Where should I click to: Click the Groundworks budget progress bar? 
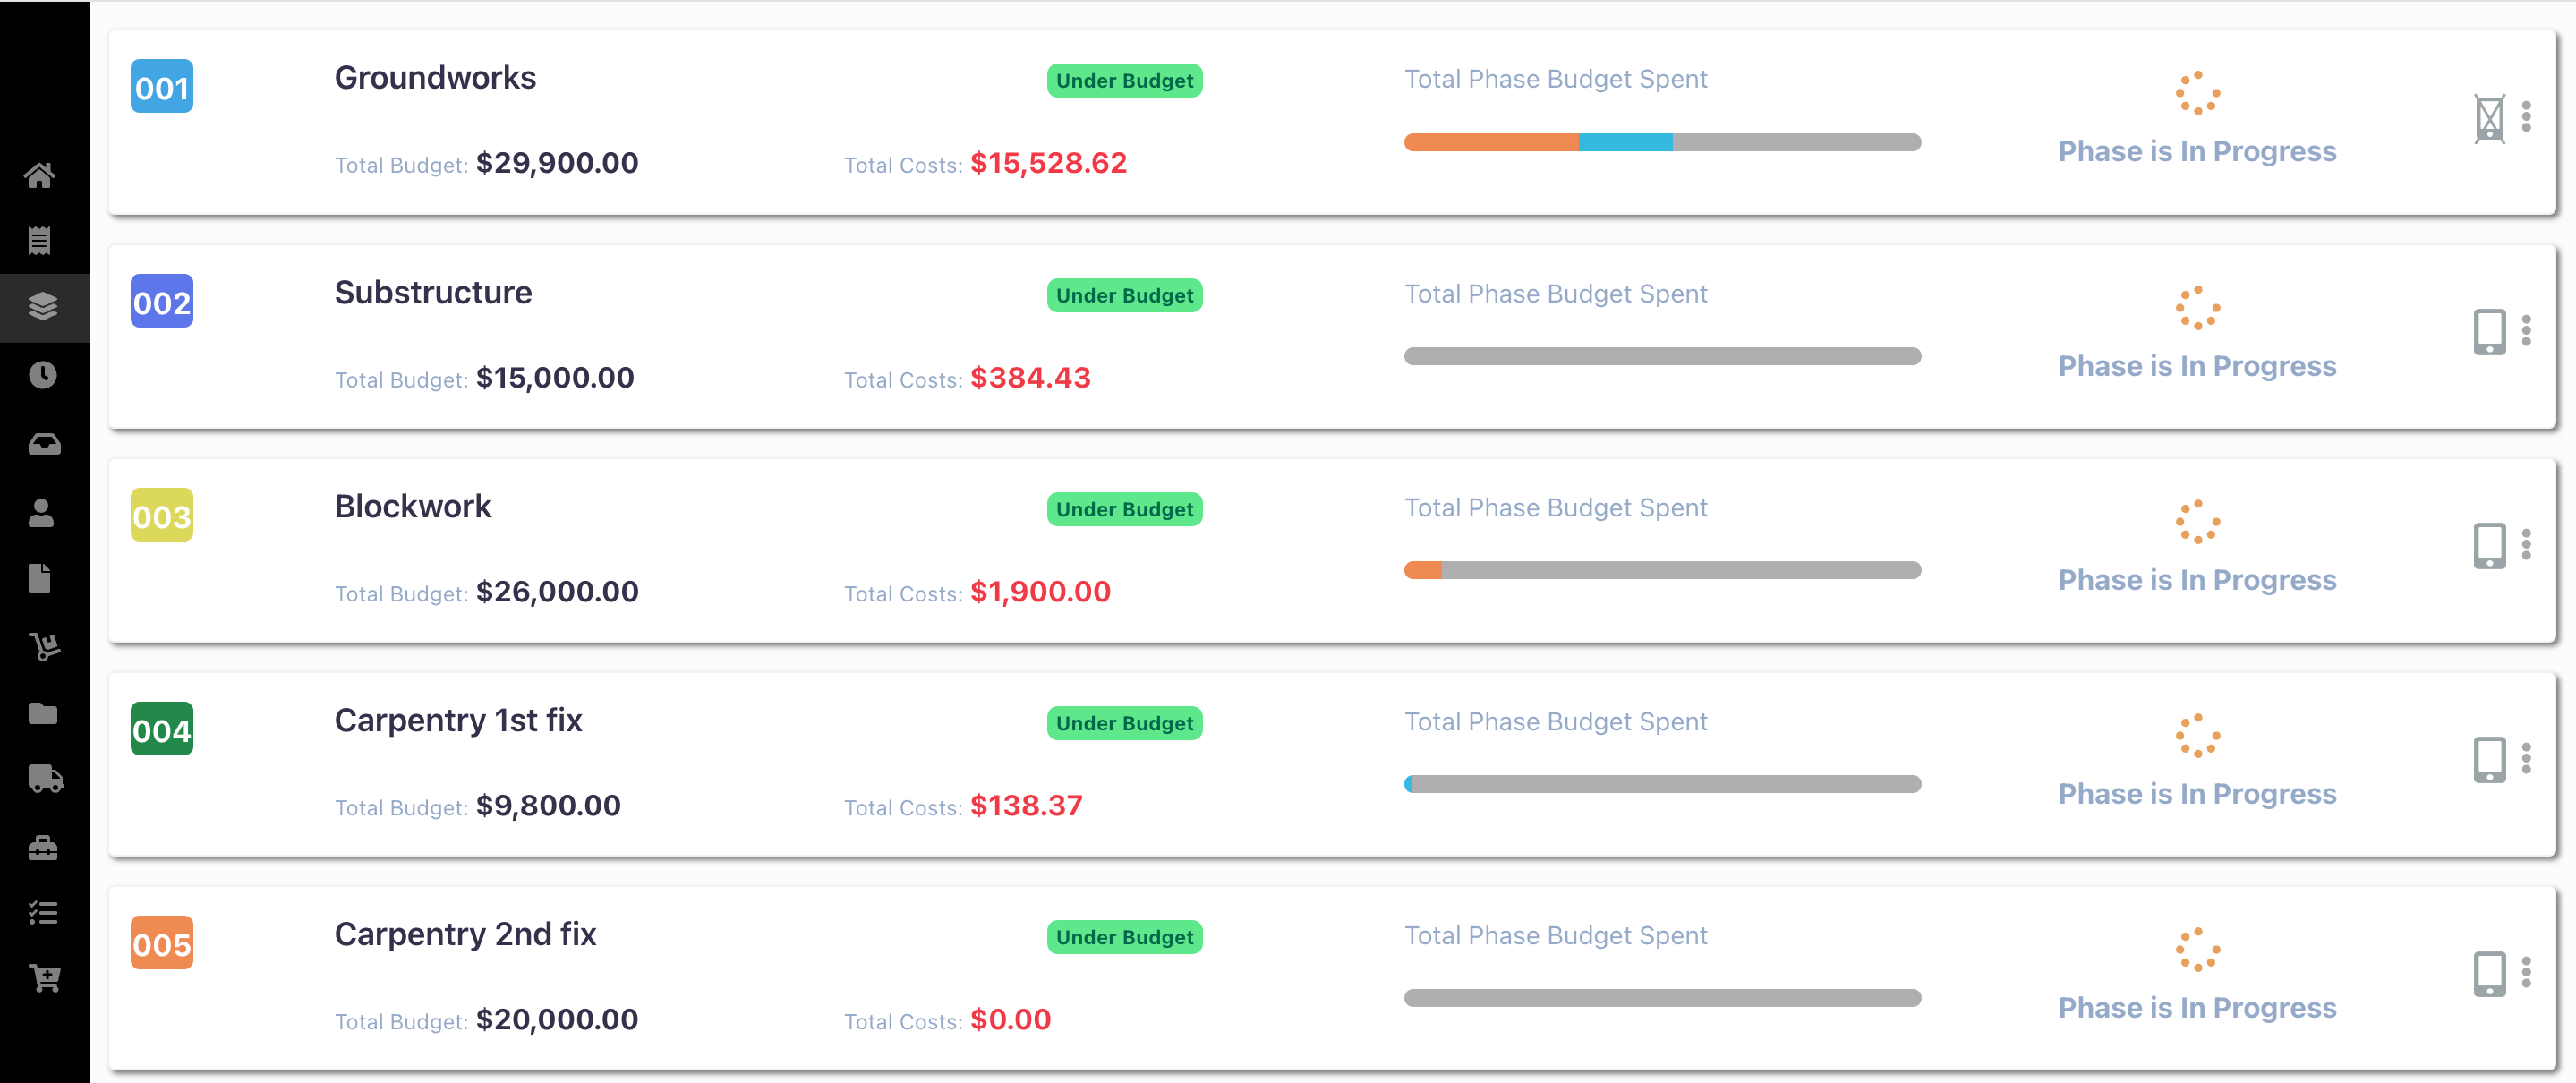pyautogui.click(x=1663, y=142)
